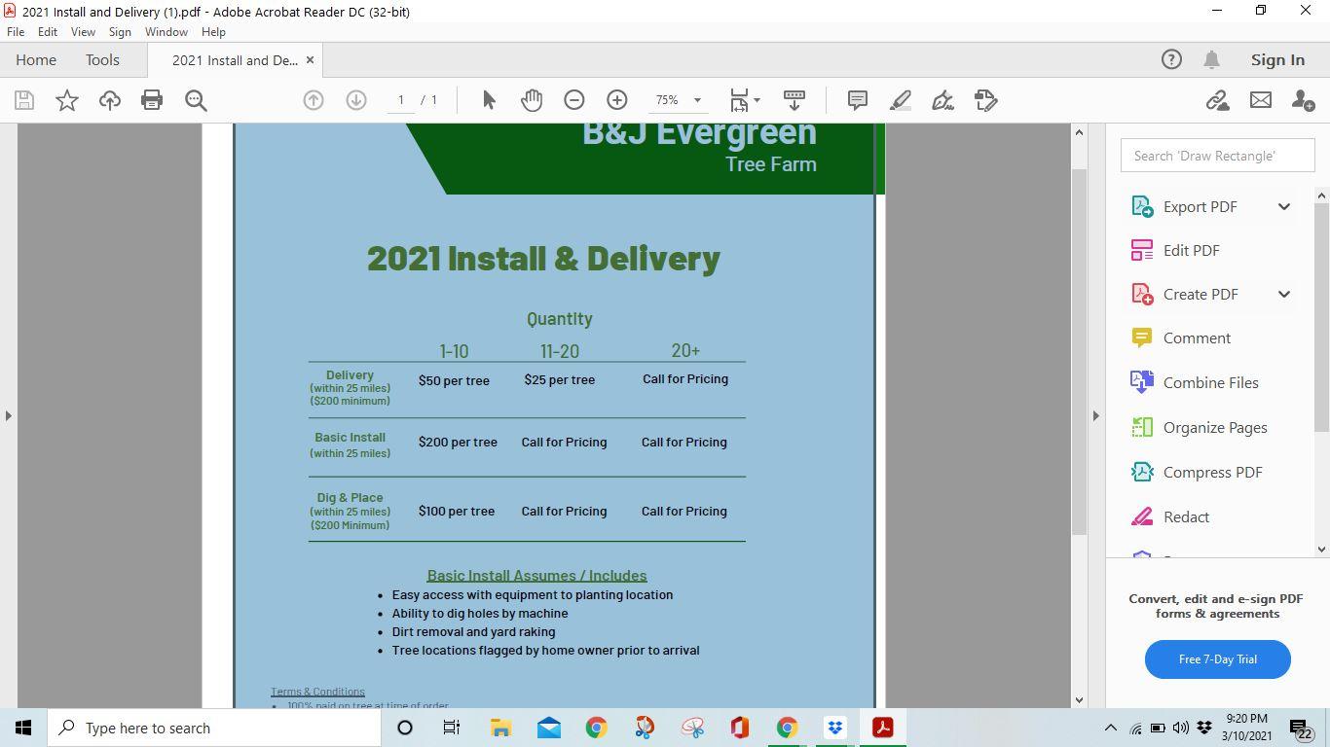
Task: Expand the Export PDF options chevron
Action: point(1283,206)
